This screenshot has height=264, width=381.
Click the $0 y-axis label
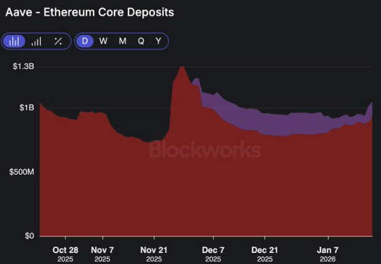pyautogui.click(x=30, y=236)
